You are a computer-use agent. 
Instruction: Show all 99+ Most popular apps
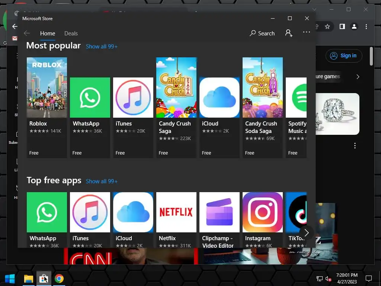click(x=102, y=47)
